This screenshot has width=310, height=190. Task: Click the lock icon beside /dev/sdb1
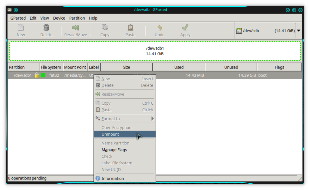pos(37,75)
